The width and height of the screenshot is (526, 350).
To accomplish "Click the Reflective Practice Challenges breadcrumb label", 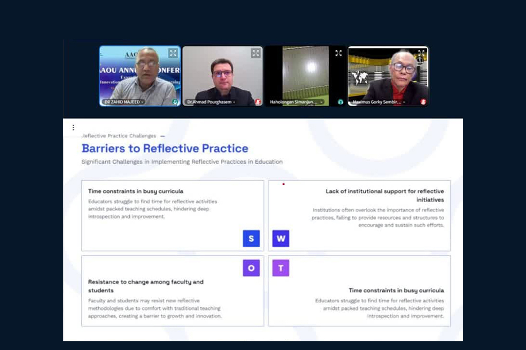I will pyautogui.click(x=119, y=136).
